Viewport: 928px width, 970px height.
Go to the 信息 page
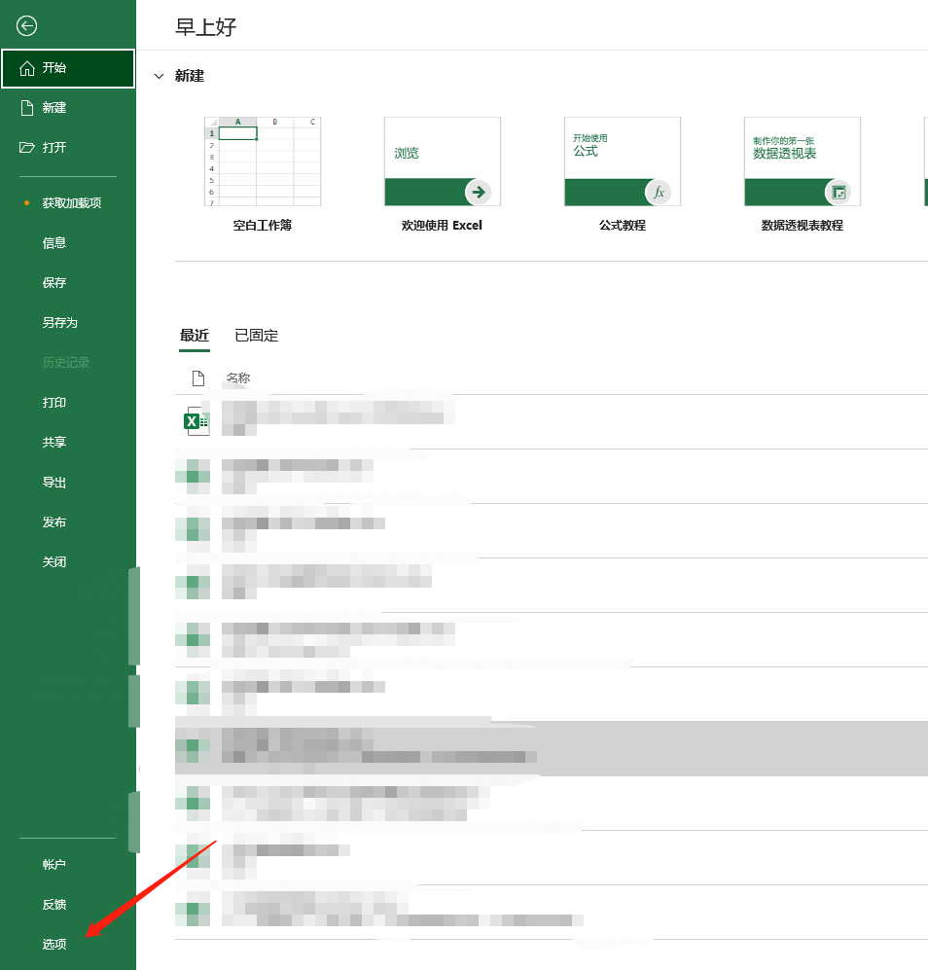click(54, 243)
